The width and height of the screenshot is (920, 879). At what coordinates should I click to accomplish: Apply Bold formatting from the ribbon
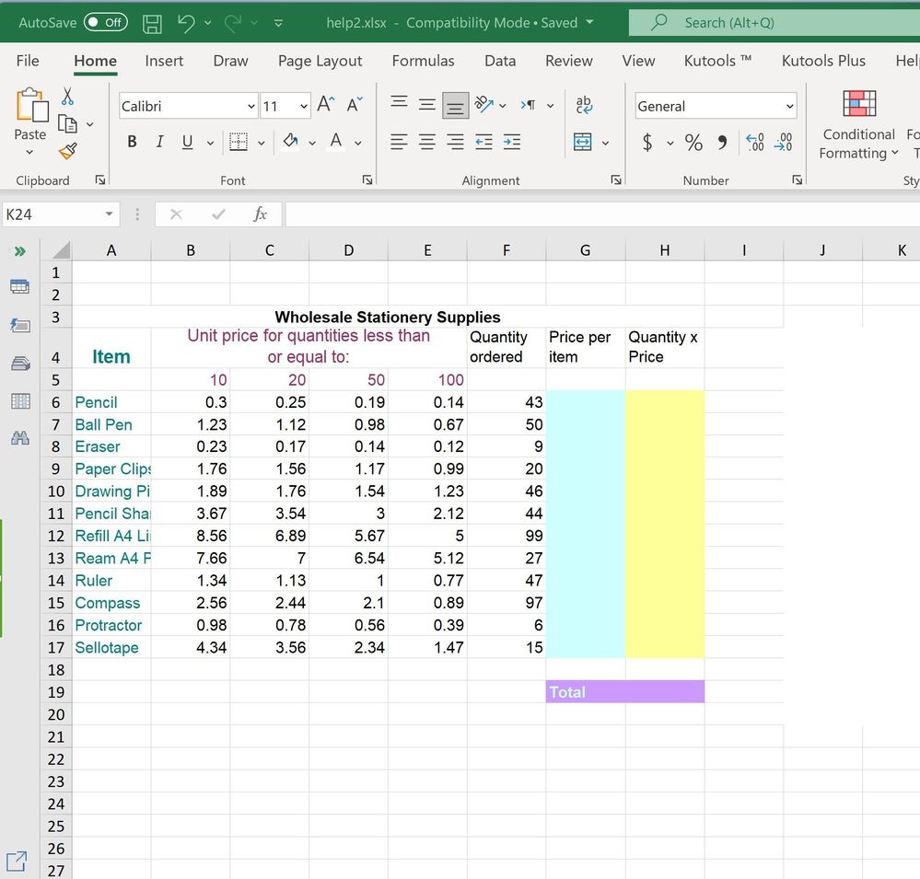[132, 141]
